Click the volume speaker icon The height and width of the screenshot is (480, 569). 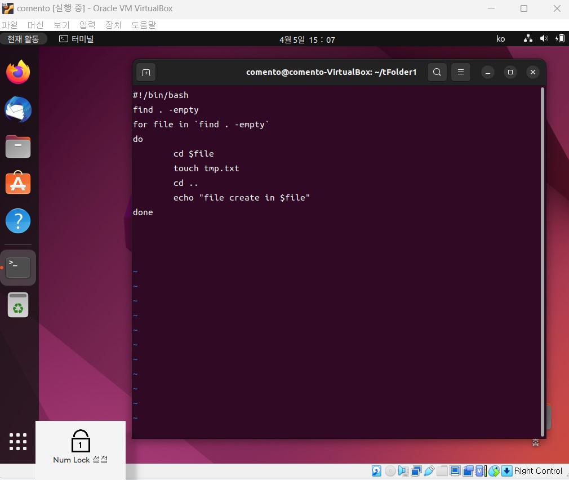[x=544, y=38]
